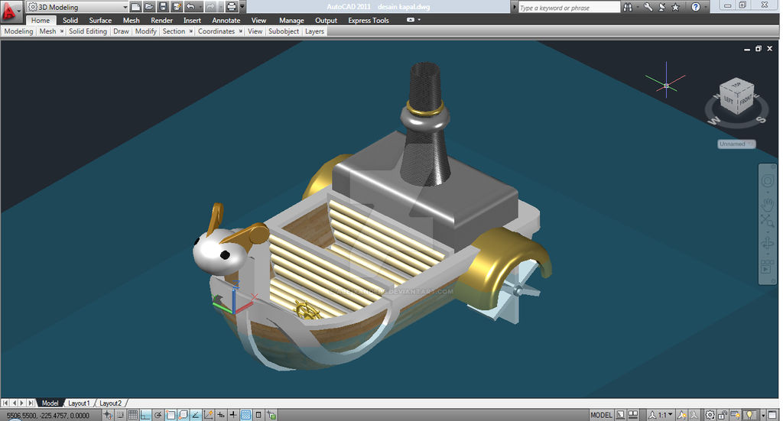Click the Help question mark icon

(696, 7)
